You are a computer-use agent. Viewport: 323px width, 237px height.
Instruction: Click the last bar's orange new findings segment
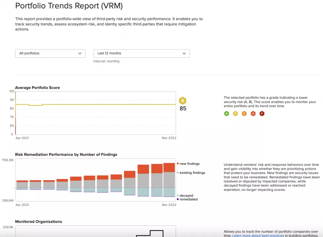pos(169,168)
